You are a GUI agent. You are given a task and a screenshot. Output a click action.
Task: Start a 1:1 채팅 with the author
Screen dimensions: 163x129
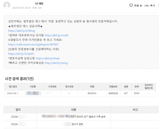pos(39,4)
